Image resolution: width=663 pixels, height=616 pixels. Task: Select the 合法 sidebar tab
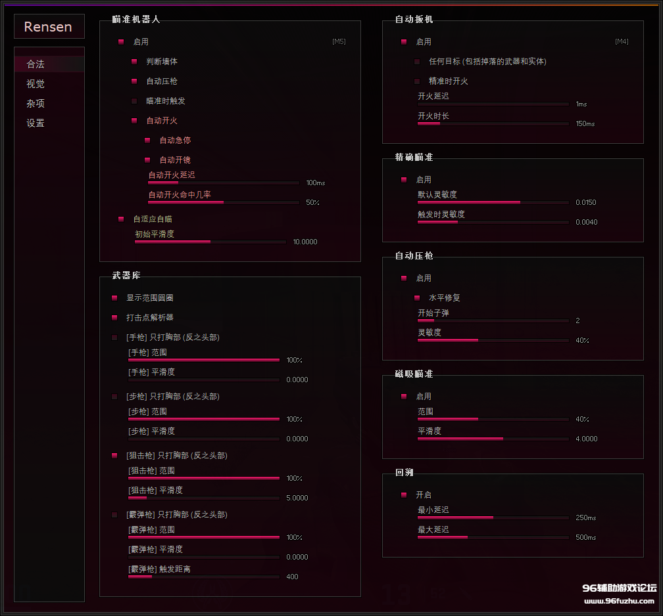pyautogui.click(x=36, y=64)
